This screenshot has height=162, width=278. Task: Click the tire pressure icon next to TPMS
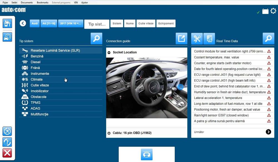25,103
